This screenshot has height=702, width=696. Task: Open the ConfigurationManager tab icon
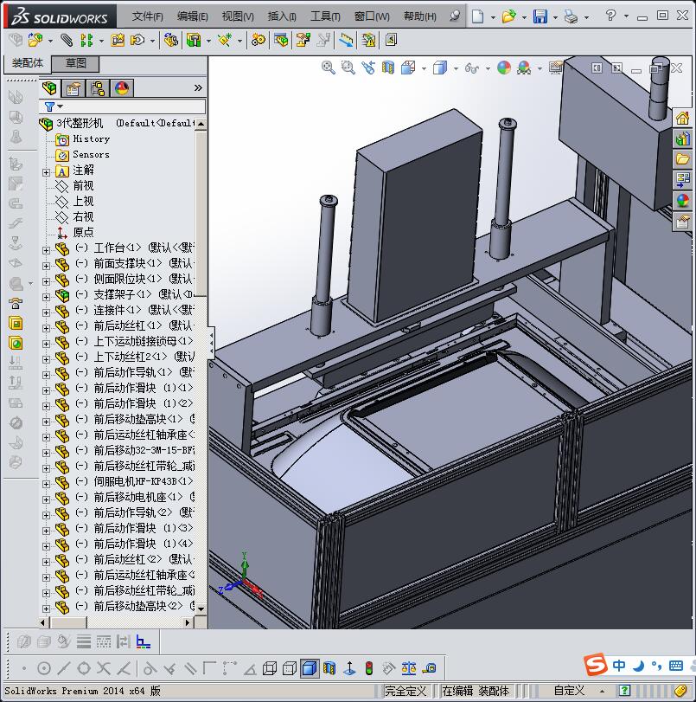coord(98,87)
